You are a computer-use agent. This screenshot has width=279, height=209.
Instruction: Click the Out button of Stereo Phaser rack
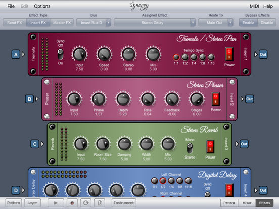(x=249, y=99)
